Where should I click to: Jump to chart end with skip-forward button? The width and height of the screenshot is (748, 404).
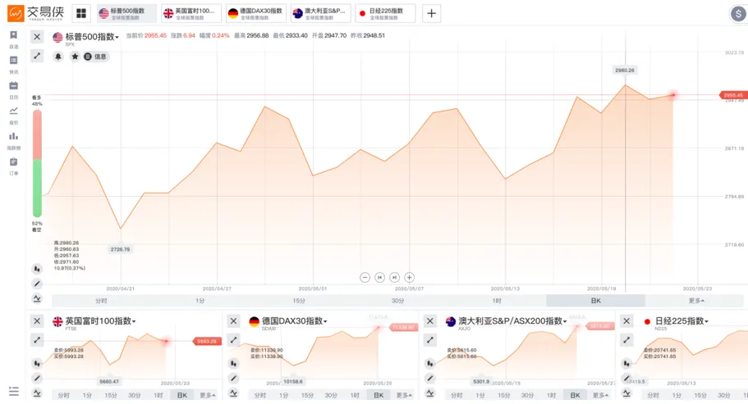click(394, 278)
